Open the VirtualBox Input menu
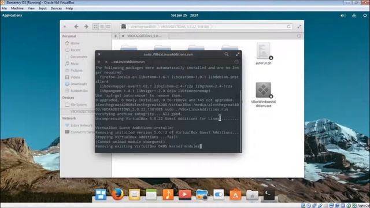This screenshot has width=370, height=208. [x=42, y=8]
